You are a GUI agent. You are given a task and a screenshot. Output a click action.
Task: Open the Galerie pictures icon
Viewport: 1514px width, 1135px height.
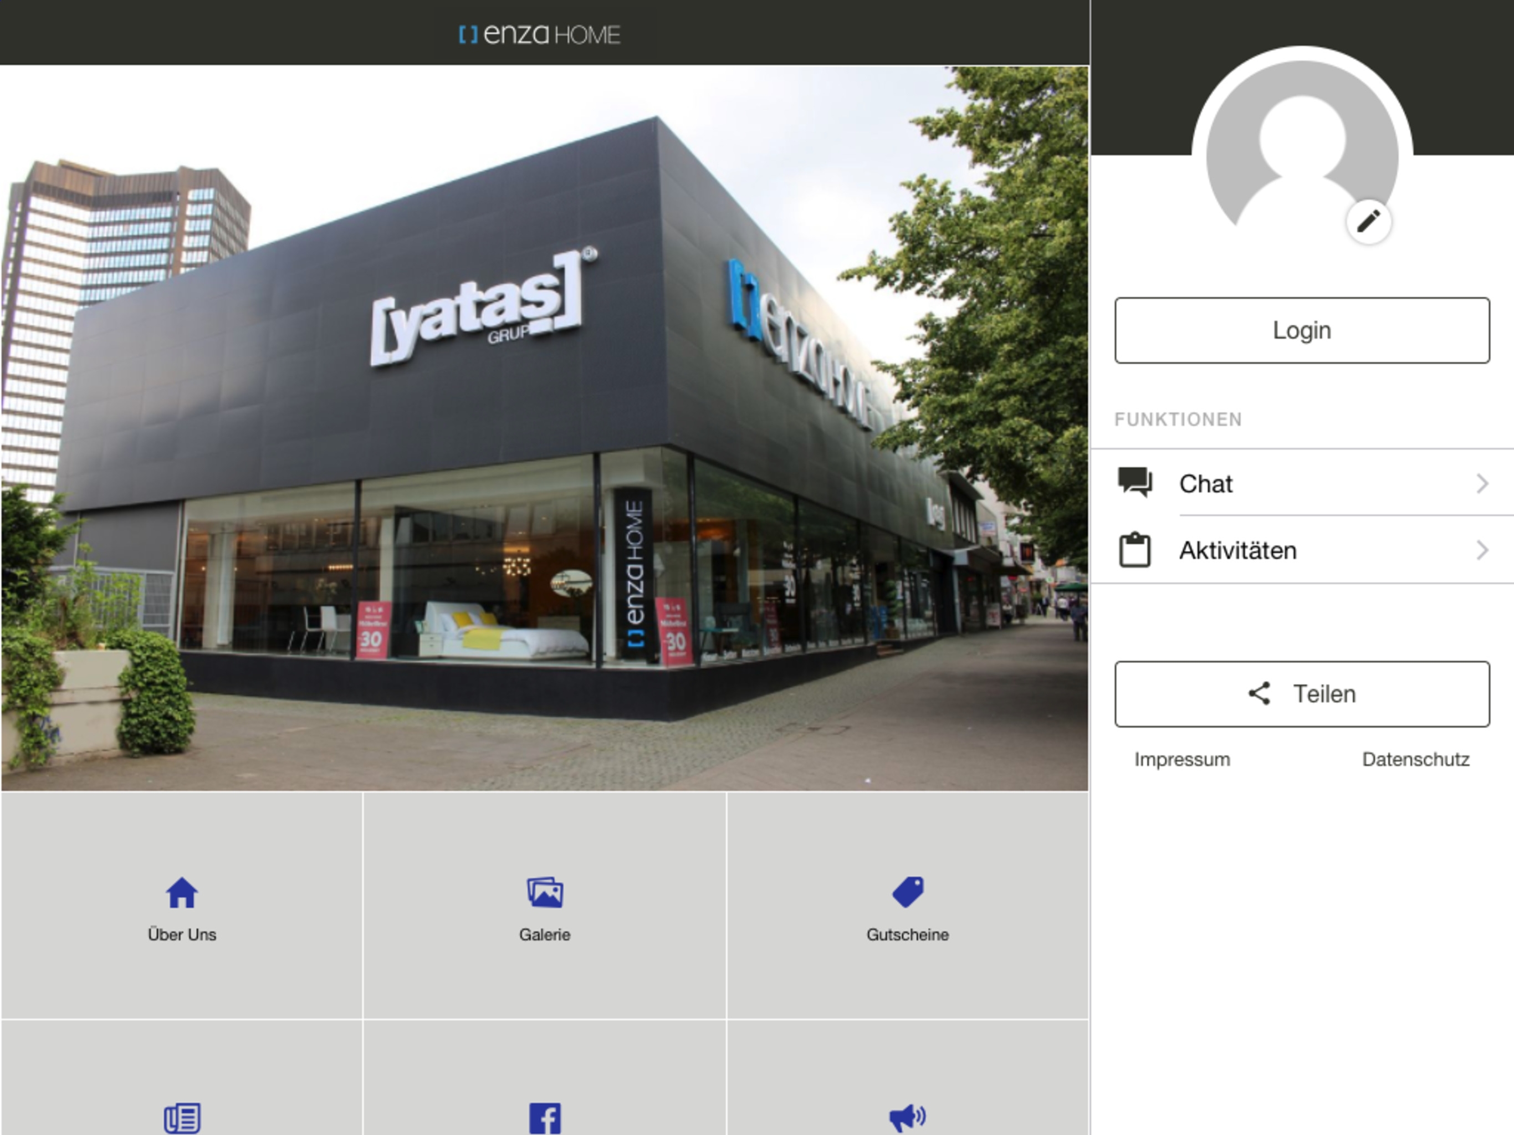(545, 893)
